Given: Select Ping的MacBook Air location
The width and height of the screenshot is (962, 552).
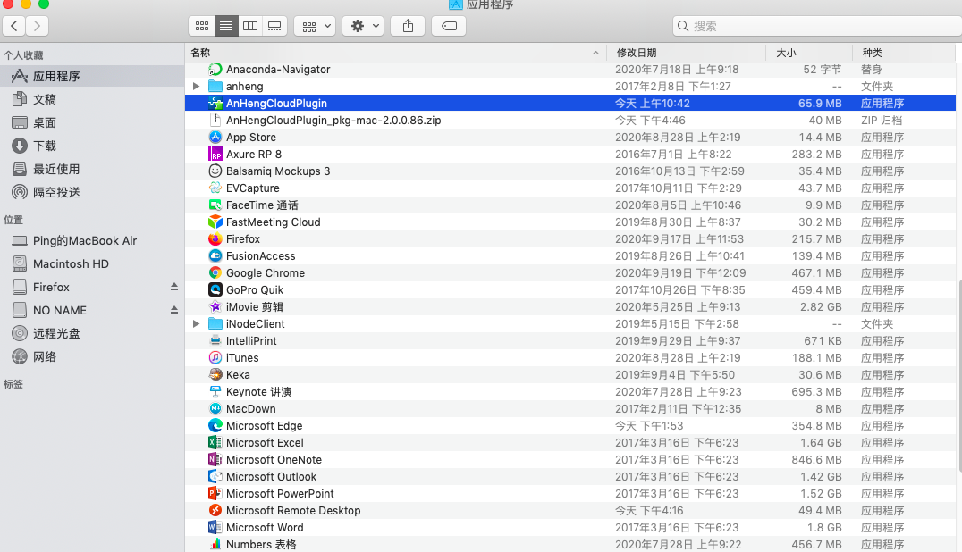Looking at the screenshot, I should pyautogui.click(x=92, y=241).
